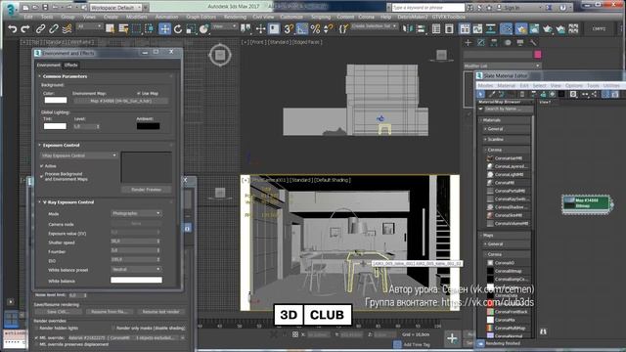Open the Utilities wrench tab in command panel
The image size is (626, 352).
click(533, 42)
